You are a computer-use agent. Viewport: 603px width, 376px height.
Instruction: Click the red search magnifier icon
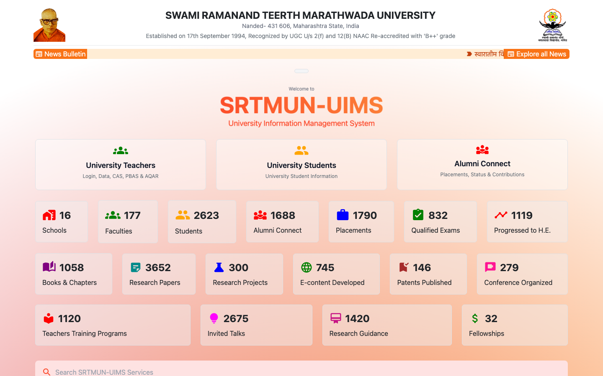click(x=46, y=372)
